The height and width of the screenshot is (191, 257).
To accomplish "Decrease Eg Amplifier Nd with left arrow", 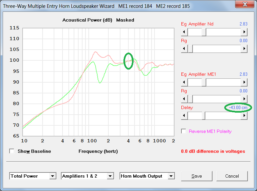I will (184, 32).
